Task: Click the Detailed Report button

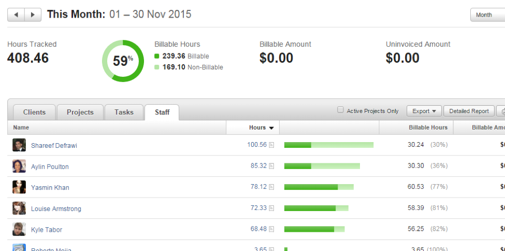Action: (x=469, y=111)
